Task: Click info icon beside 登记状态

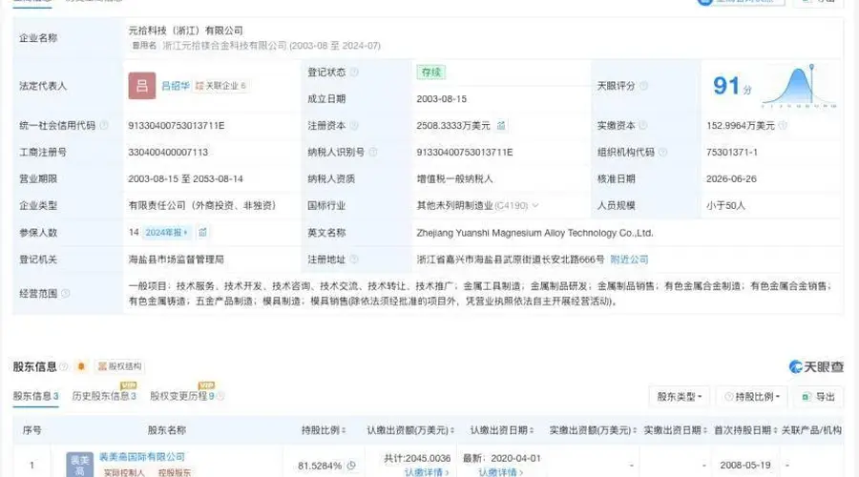Action: [x=354, y=73]
